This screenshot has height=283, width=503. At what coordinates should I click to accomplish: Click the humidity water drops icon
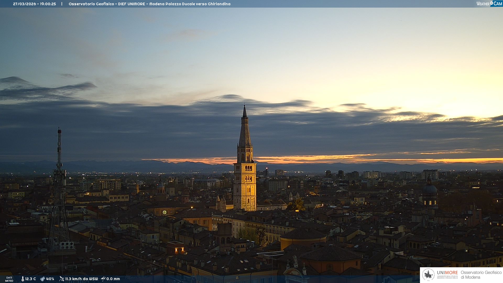click(x=42, y=279)
